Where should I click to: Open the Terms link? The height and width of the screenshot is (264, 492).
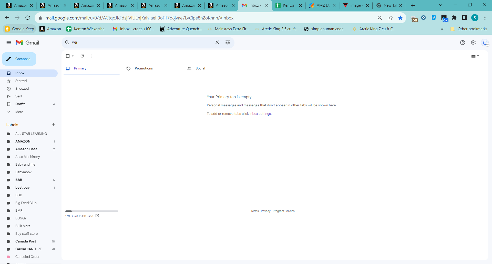[x=255, y=211]
